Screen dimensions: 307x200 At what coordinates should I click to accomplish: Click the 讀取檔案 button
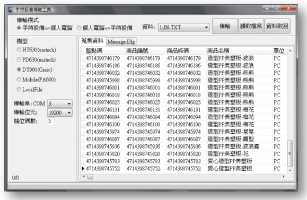[251, 26]
